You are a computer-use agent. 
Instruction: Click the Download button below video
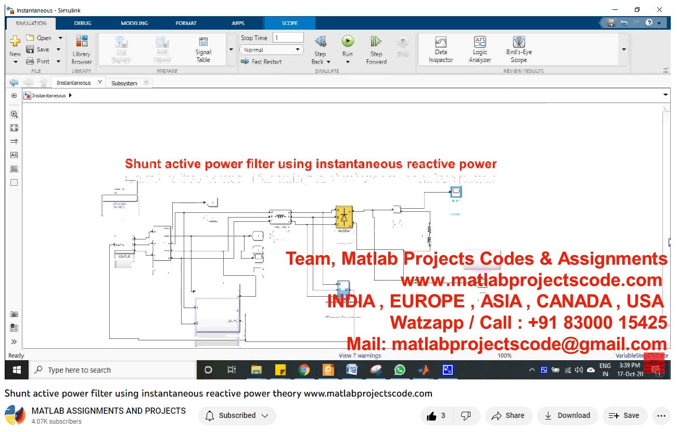pyautogui.click(x=567, y=415)
